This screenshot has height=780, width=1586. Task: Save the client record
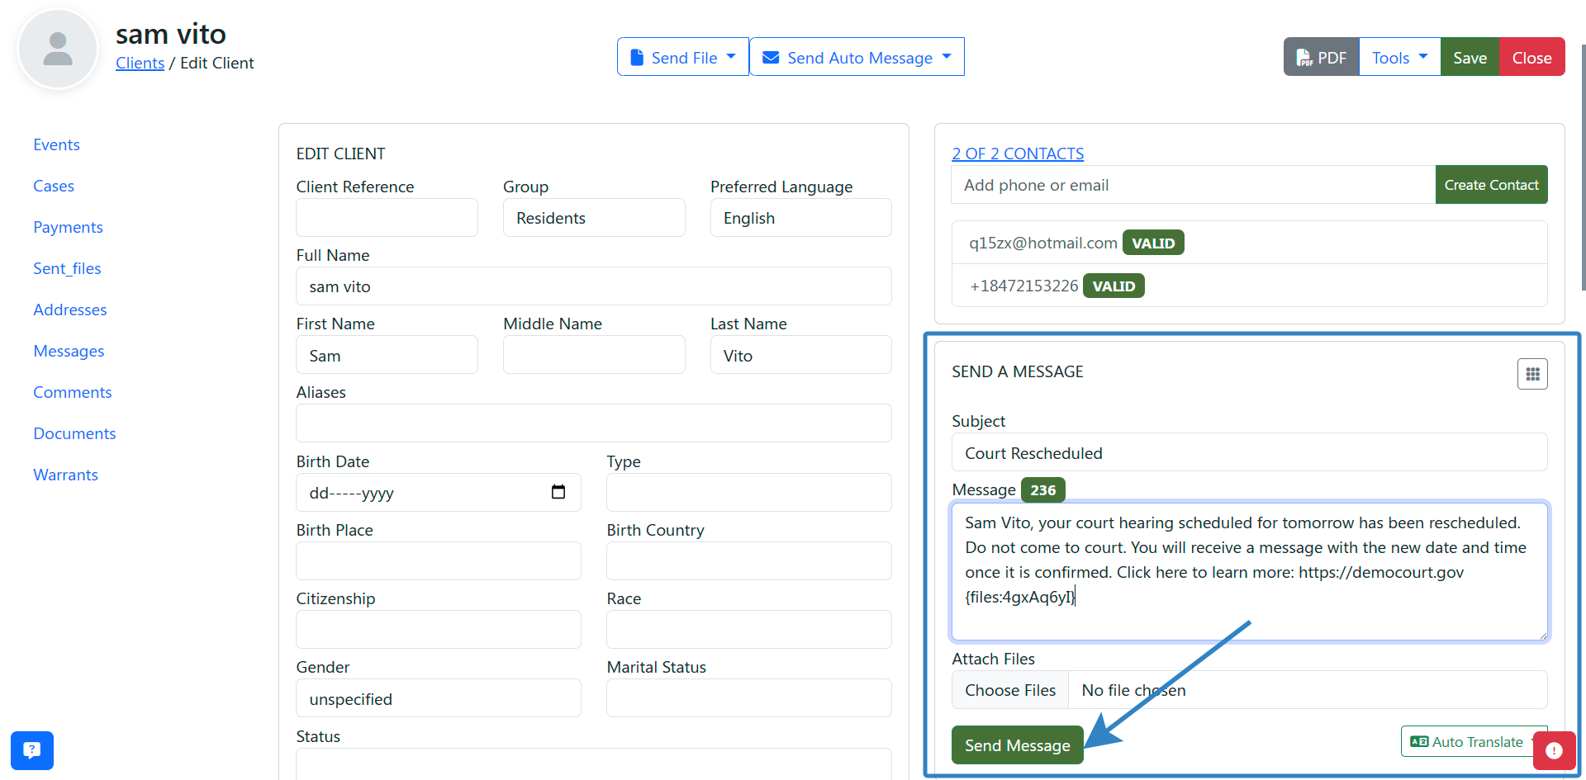pyautogui.click(x=1470, y=57)
